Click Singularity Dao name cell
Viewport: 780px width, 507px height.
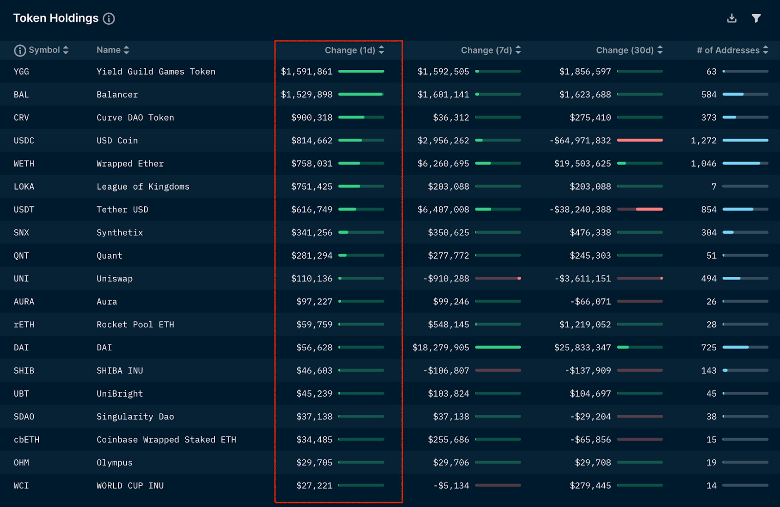click(x=135, y=416)
